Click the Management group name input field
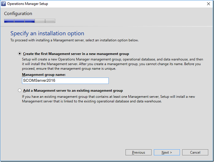Screen dimensions: 214x162 (65, 81)
